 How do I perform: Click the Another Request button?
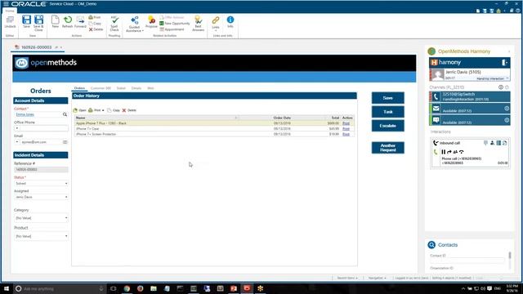point(388,148)
